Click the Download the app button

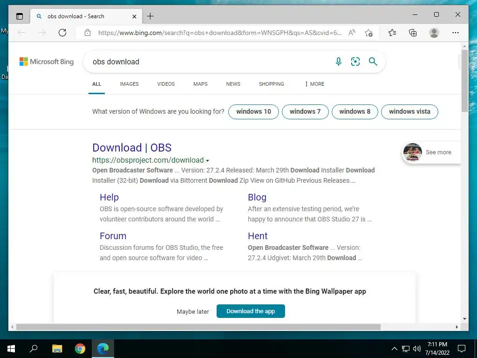pos(251,311)
